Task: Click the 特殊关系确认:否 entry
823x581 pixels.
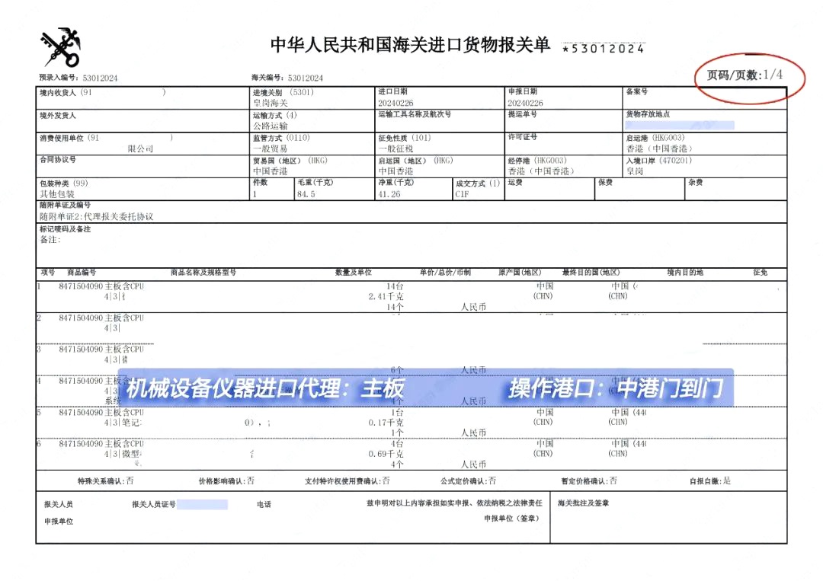Action: (x=105, y=480)
